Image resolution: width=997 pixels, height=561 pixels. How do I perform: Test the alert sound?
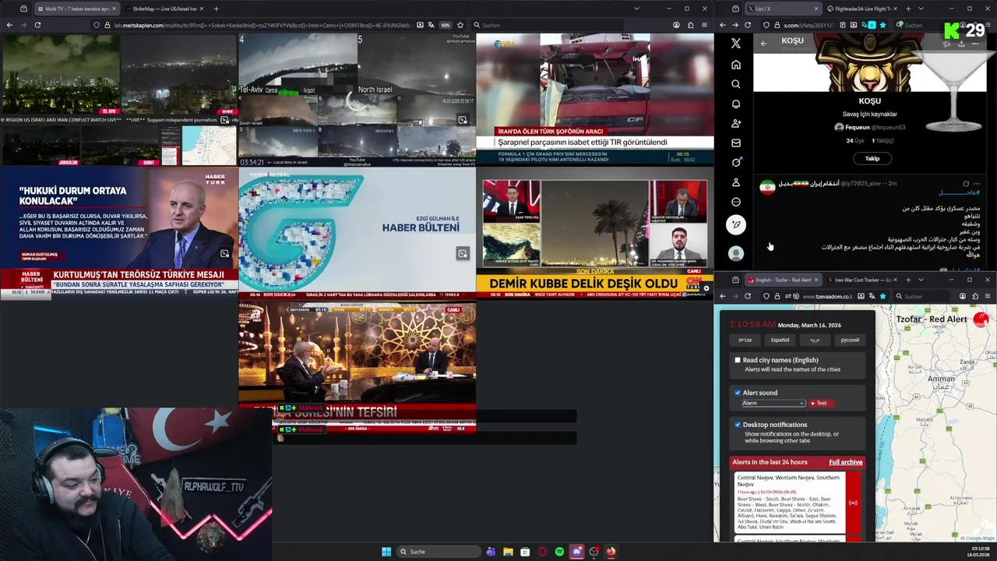pyautogui.click(x=821, y=403)
